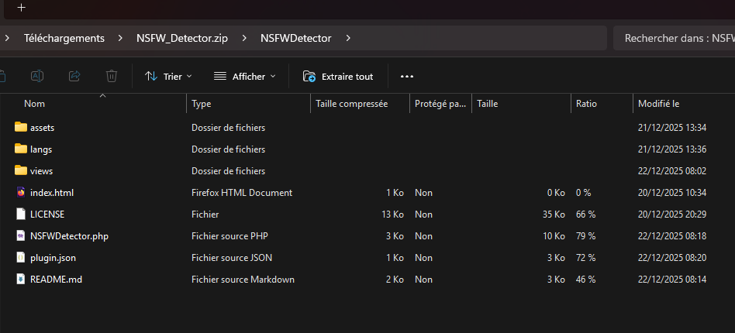Click the share icon in toolbar
The height and width of the screenshot is (333, 735).
coord(74,76)
